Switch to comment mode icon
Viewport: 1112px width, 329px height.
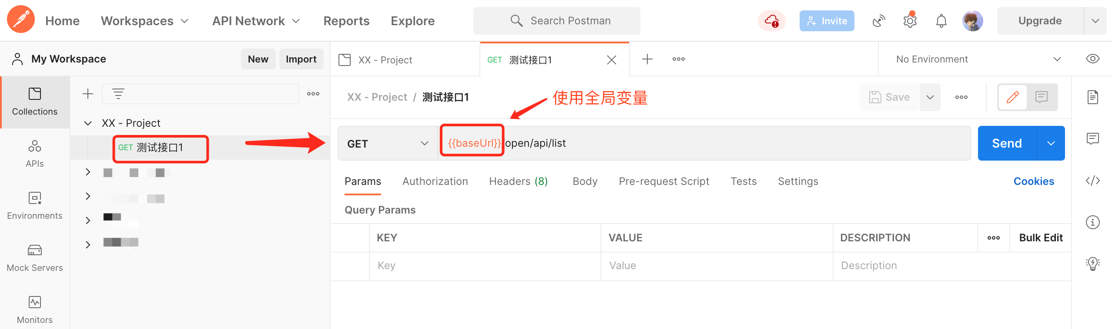pyautogui.click(x=1042, y=97)
